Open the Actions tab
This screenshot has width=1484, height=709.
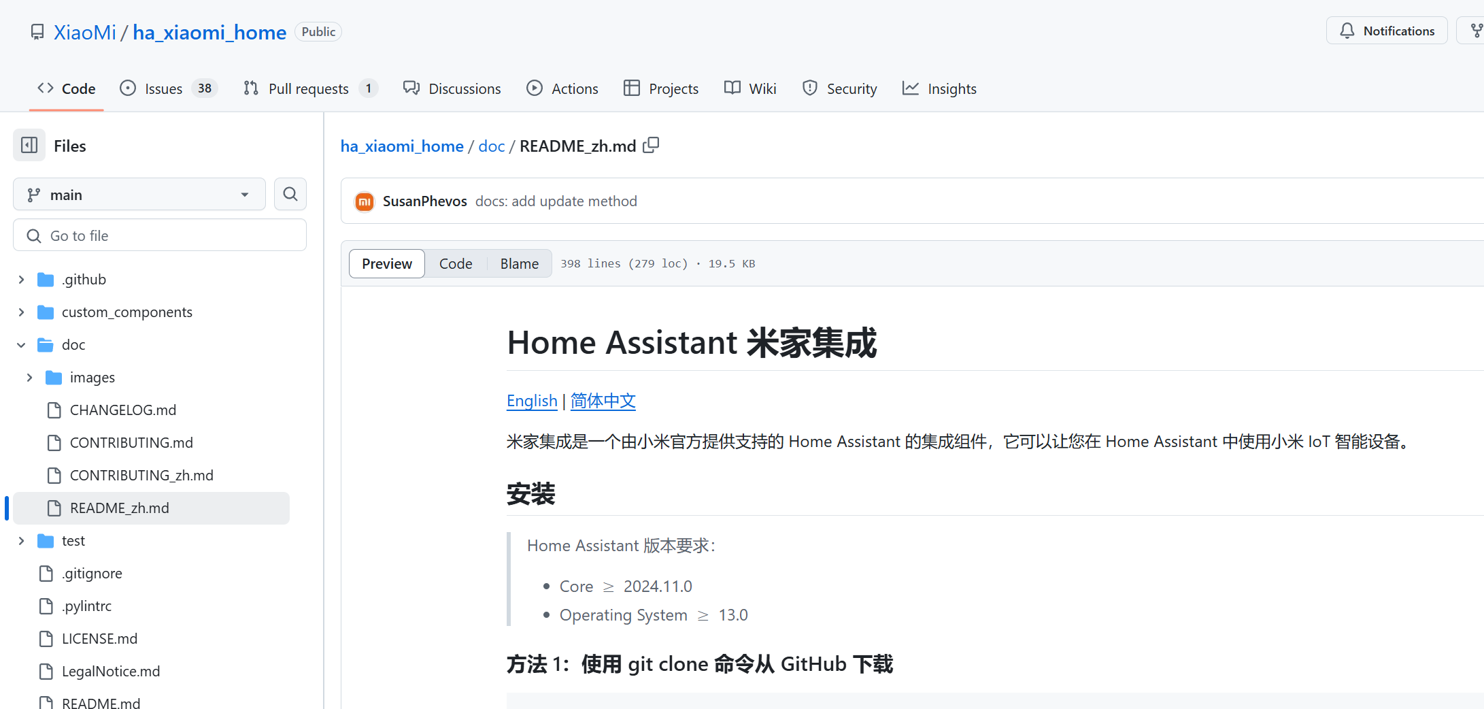(562, 88)
